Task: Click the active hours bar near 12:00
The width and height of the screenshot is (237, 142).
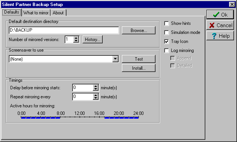Action: [80, 117]
